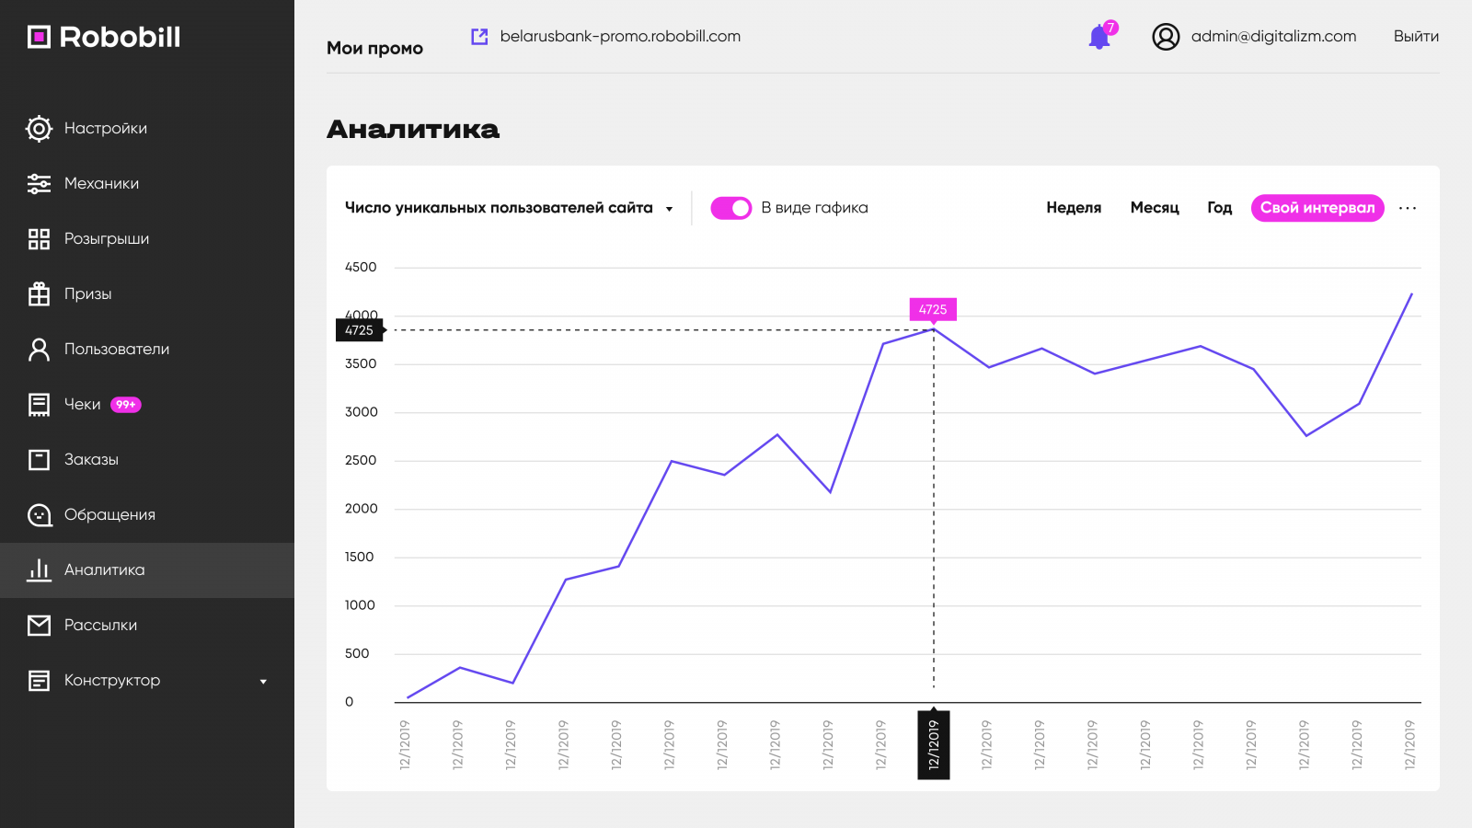Open the notifications bell icon

(x=1099, y=37)
